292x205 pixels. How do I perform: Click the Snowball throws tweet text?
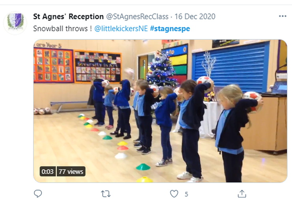tap(62, 29)
